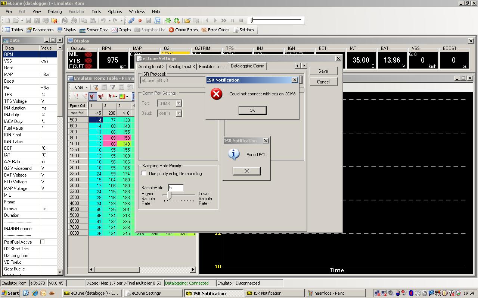Toggle 'Use priorty in log file recording' checkbox

click(x=144, y=173)
